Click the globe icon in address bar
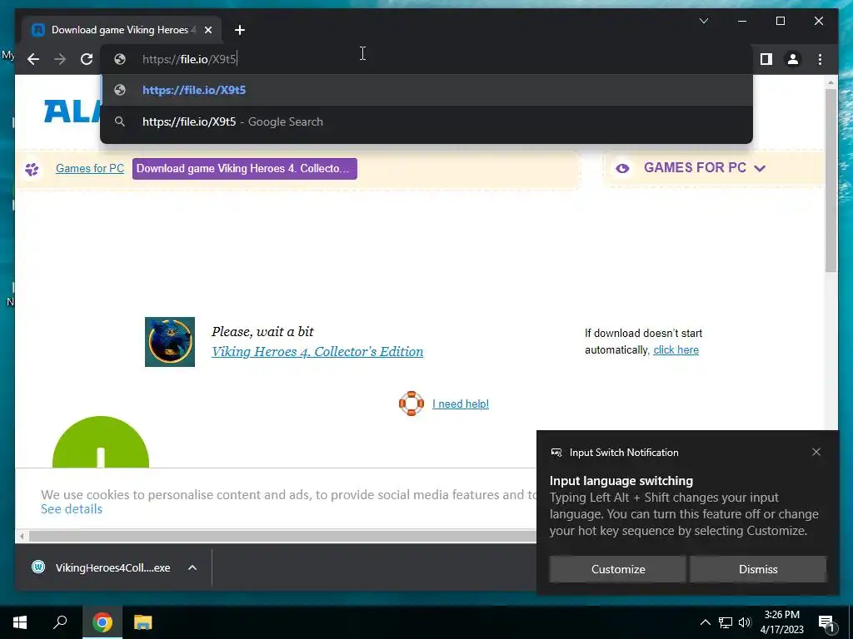This screenshot has height=639, width=853. 120,59
